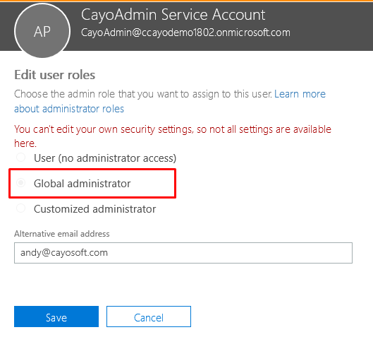
Task: Click the andy@cayosoft.com text in field
Action: 64,253
